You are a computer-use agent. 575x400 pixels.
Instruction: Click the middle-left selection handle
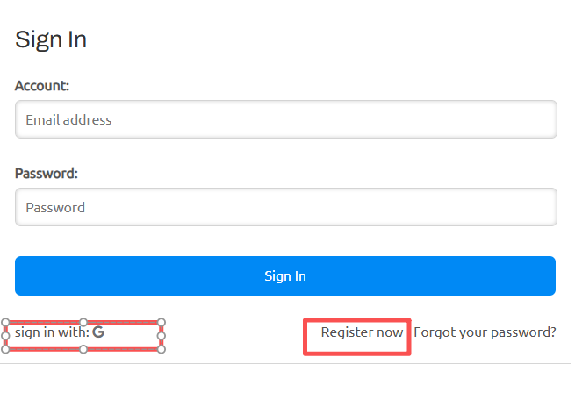(x=5, y=335)
